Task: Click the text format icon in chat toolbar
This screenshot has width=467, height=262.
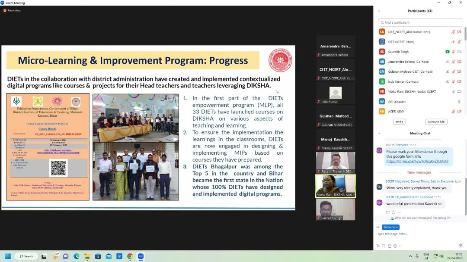Action: 378,246
